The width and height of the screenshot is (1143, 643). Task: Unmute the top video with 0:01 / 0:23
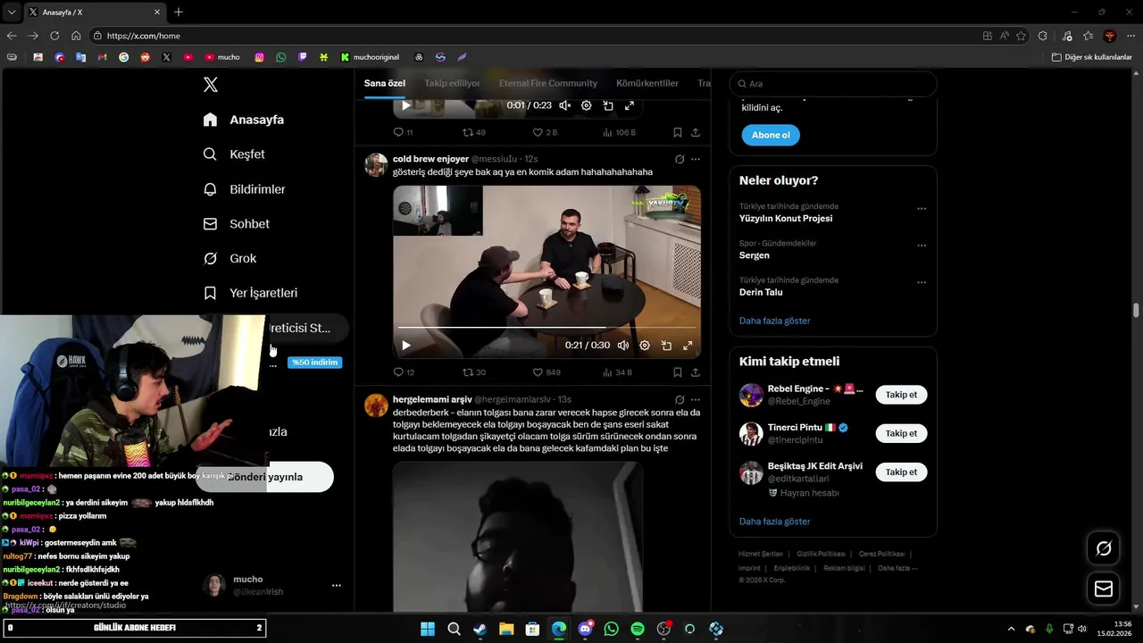pyautogui.click(x=565, y=105)
